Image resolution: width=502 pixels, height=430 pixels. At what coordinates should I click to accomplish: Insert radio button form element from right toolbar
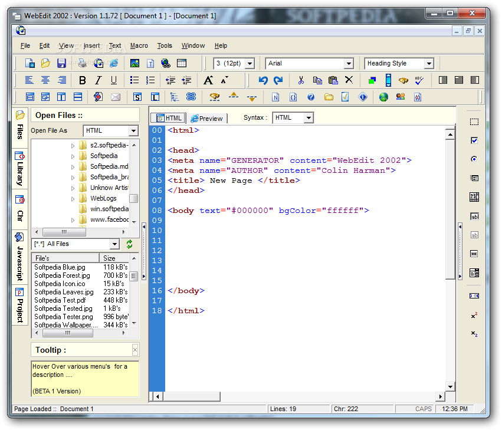(x=474, y=159)
